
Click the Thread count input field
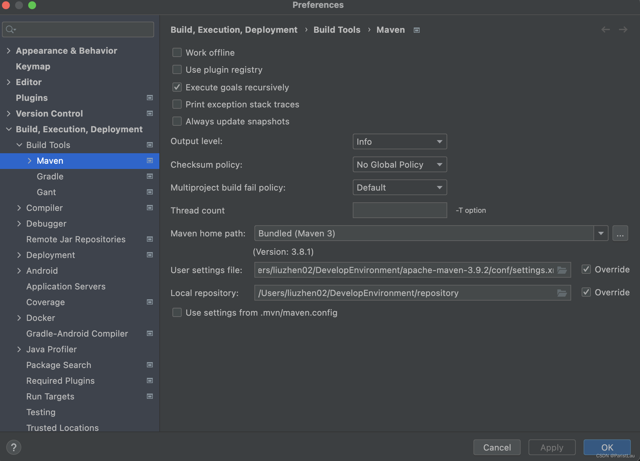(x=399, y=210)
